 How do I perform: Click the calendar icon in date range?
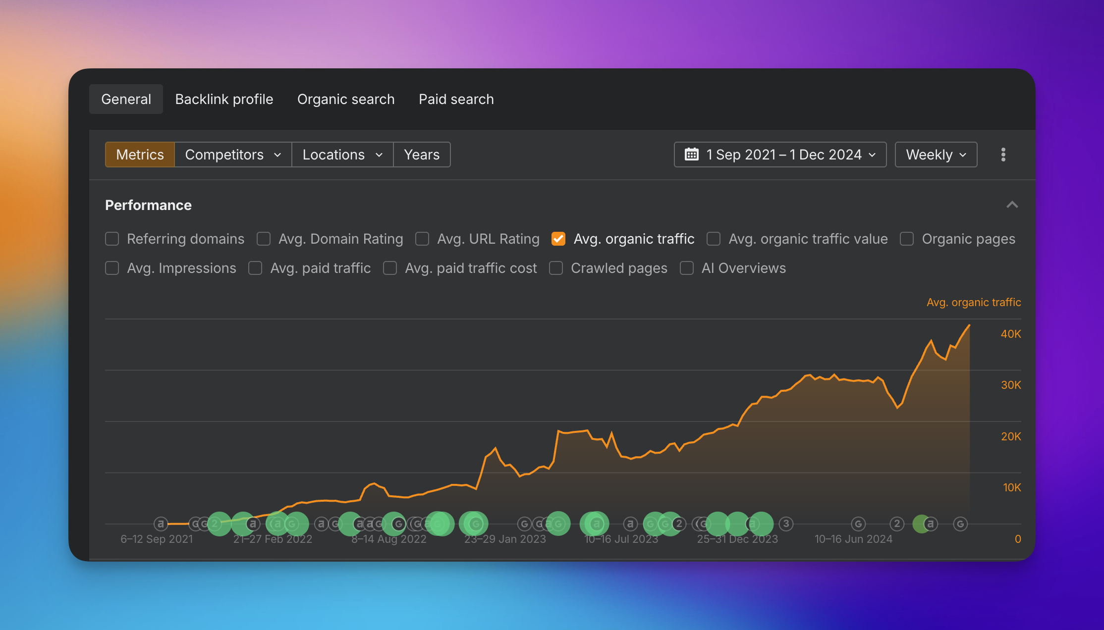pos(691,155)
